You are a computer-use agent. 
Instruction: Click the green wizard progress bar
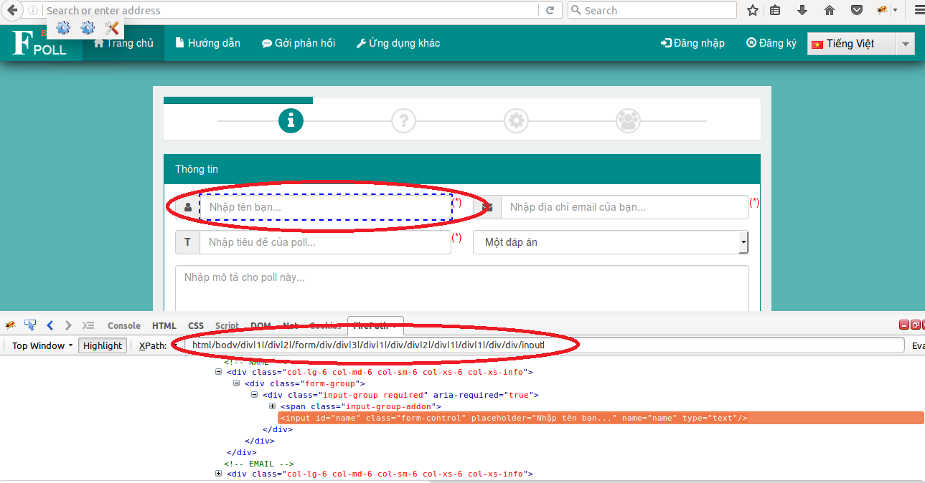tap(237, 100)
